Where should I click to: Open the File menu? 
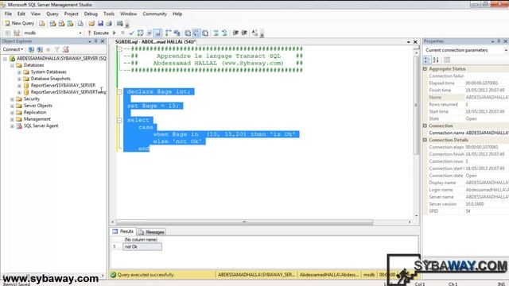(x=8, y=14)
